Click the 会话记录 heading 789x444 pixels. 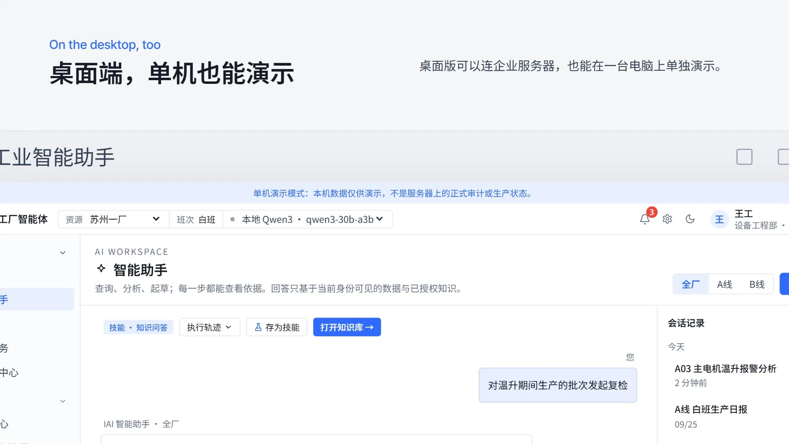point(686,323)
